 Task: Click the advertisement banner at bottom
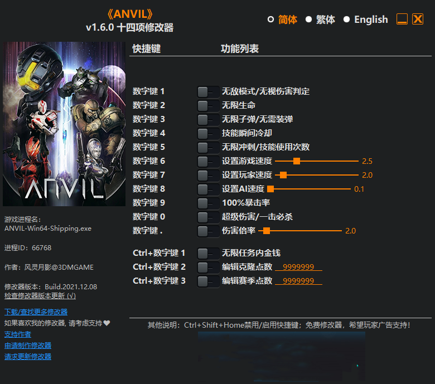click(x=281, y=358)
